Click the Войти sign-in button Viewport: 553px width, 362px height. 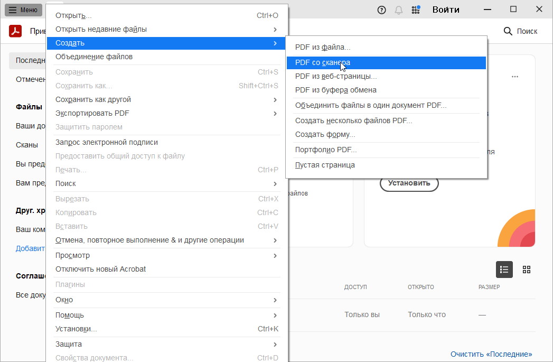point(446,10)
